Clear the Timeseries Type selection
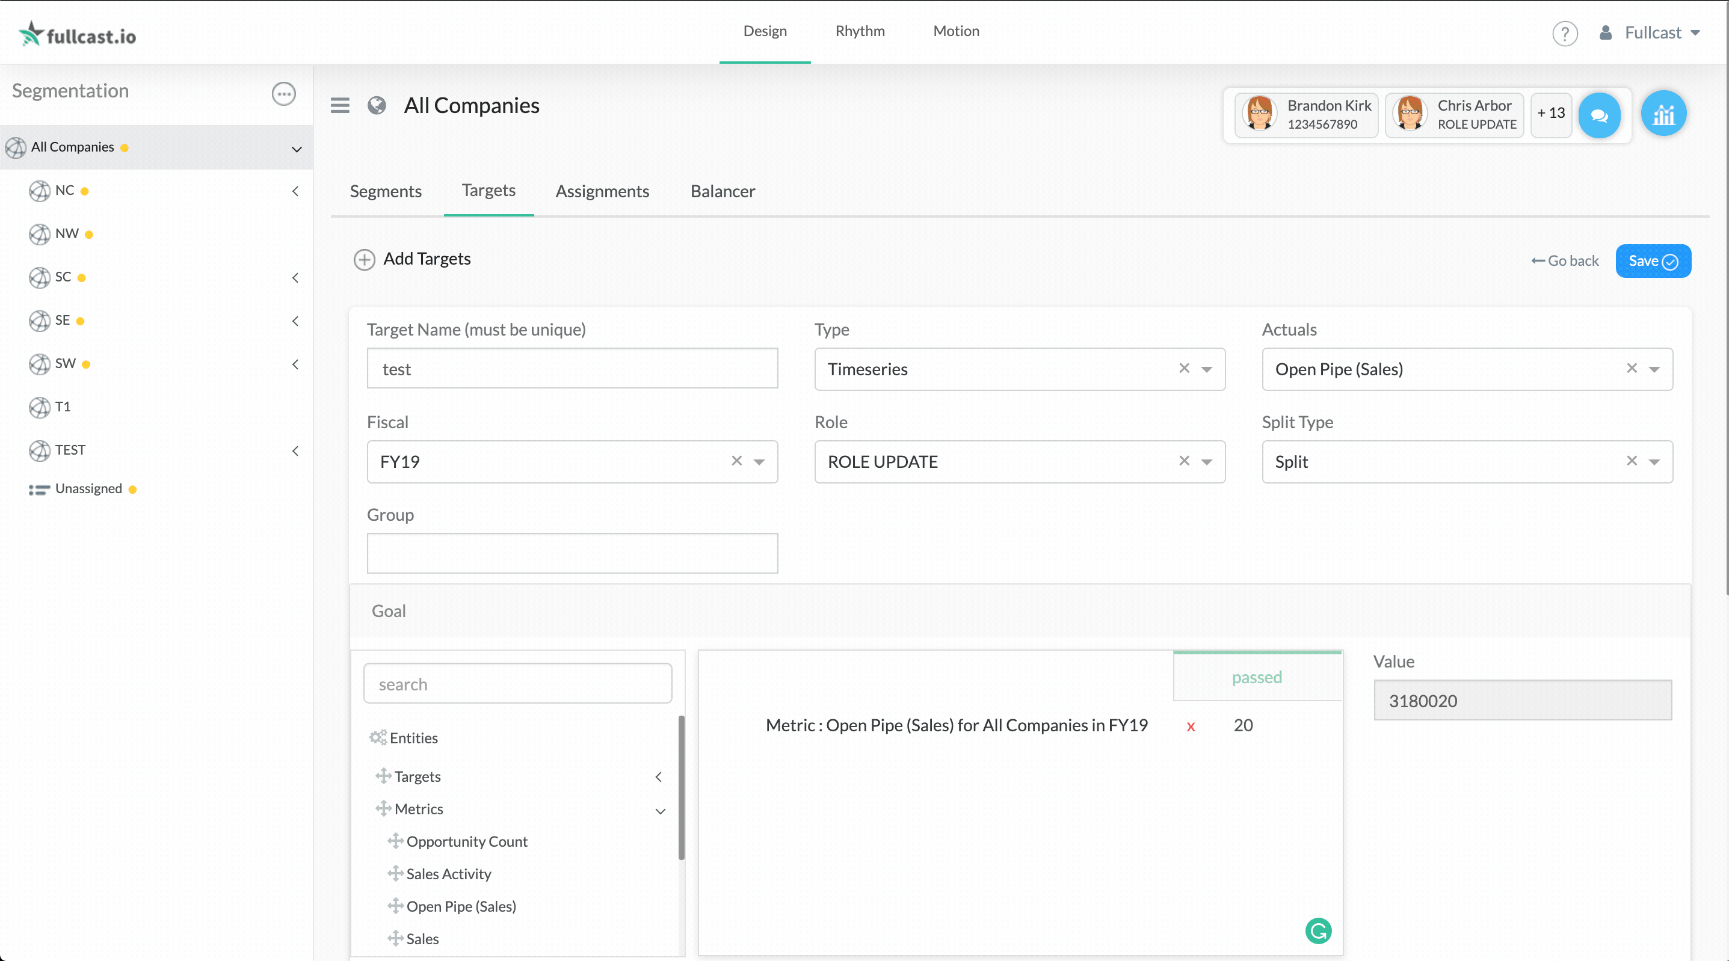Image resolution: width=1729 pixels, height=961 pixels. [x=1184, y=368]
